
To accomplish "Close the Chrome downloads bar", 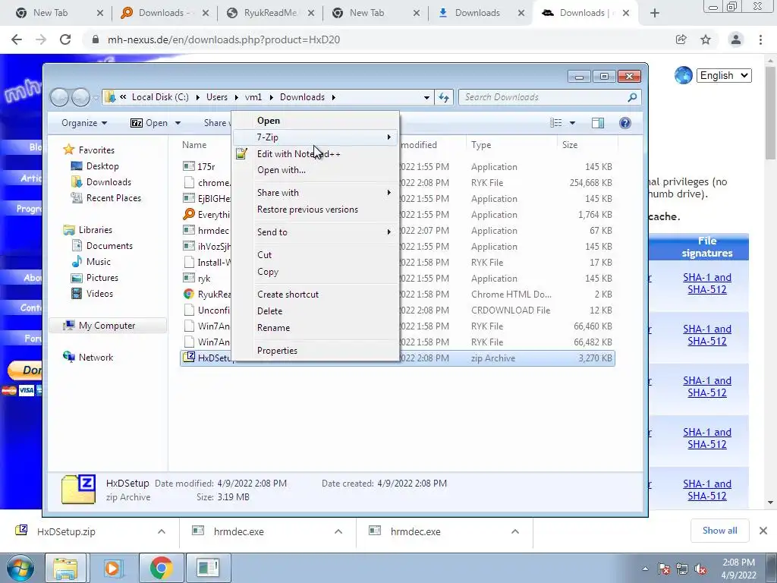I will [763, 531].
